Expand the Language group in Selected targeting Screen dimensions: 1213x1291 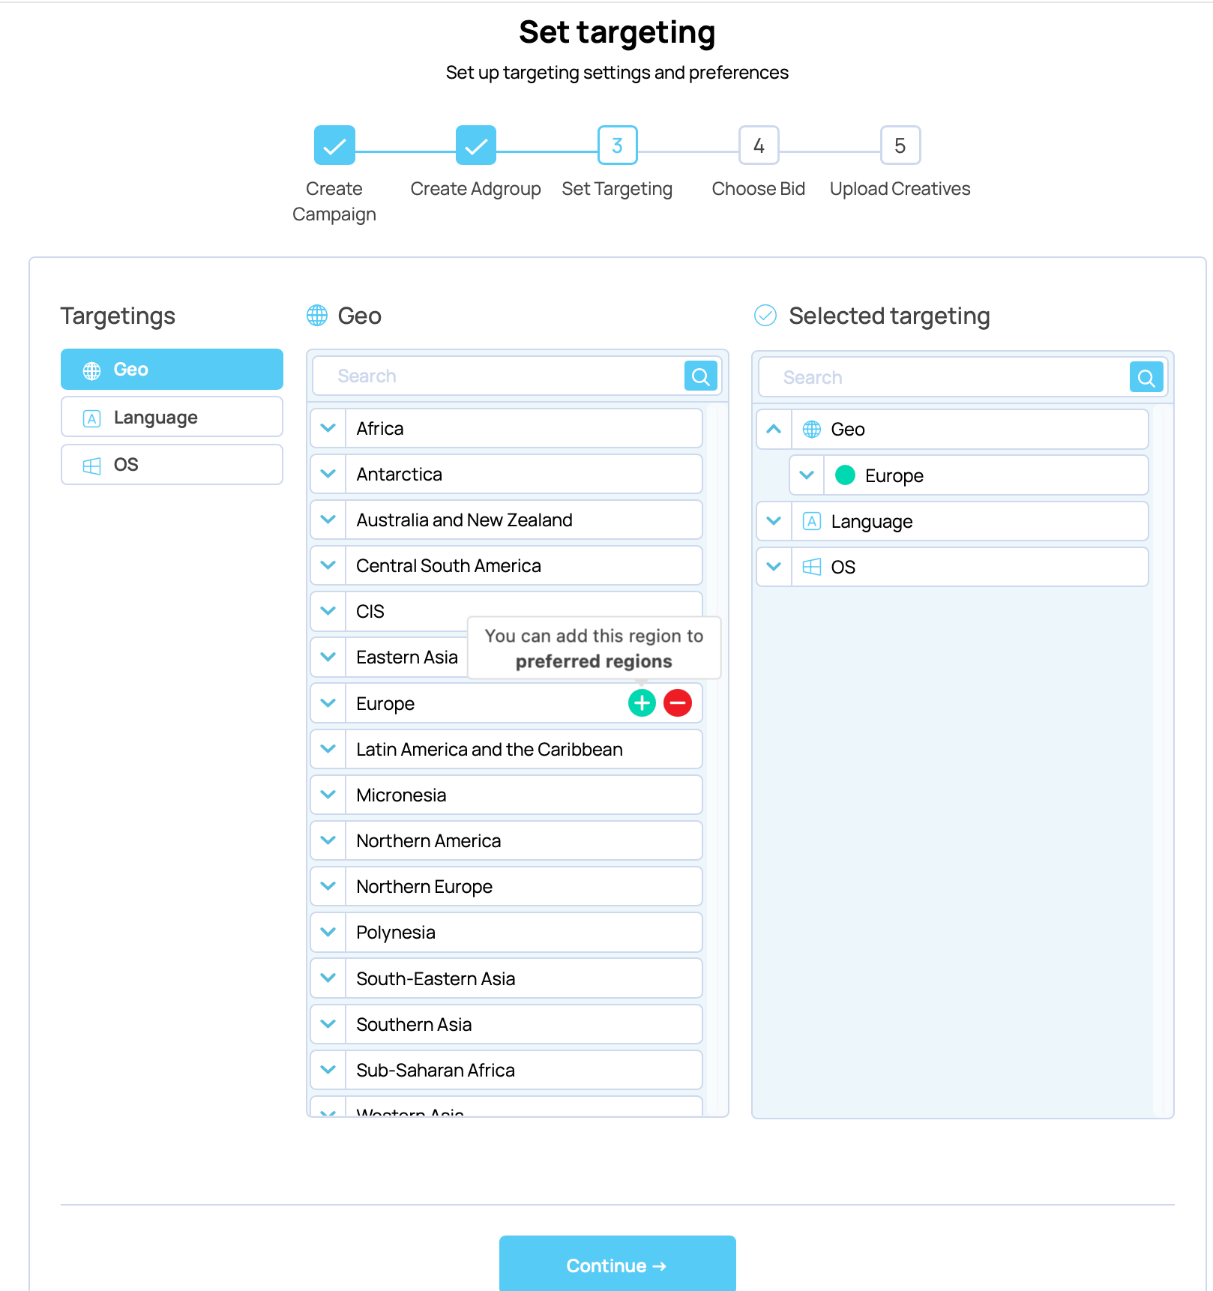[x=774, y=522]
